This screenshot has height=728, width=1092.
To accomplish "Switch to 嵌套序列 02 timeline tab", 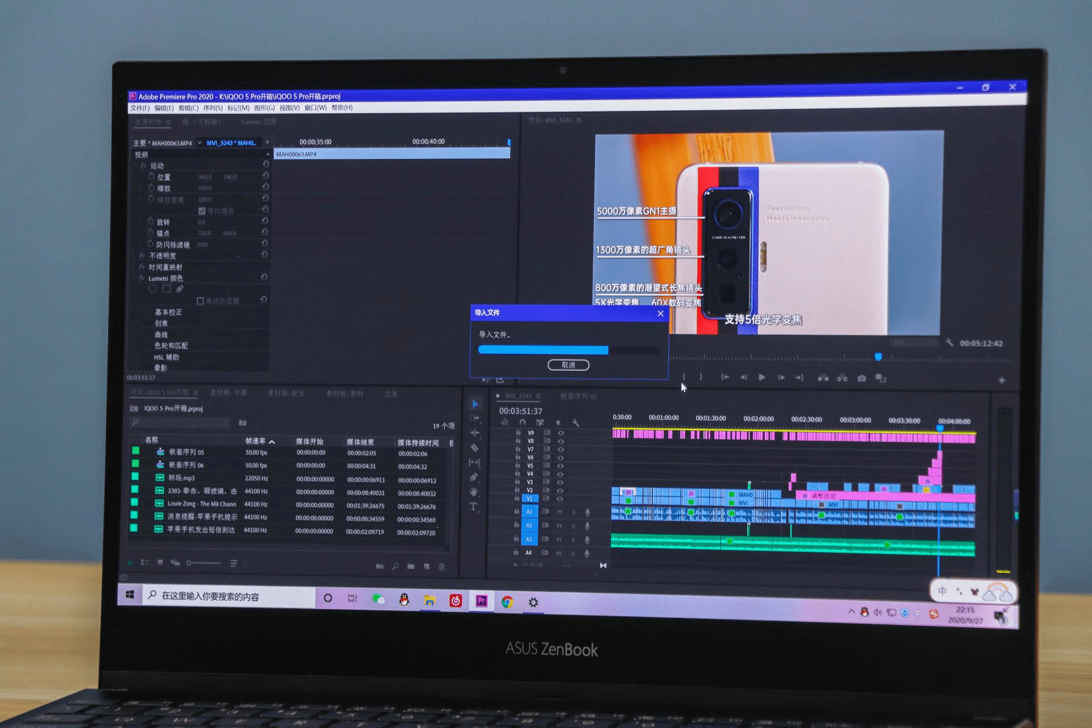I will click(x=578, y=396).
